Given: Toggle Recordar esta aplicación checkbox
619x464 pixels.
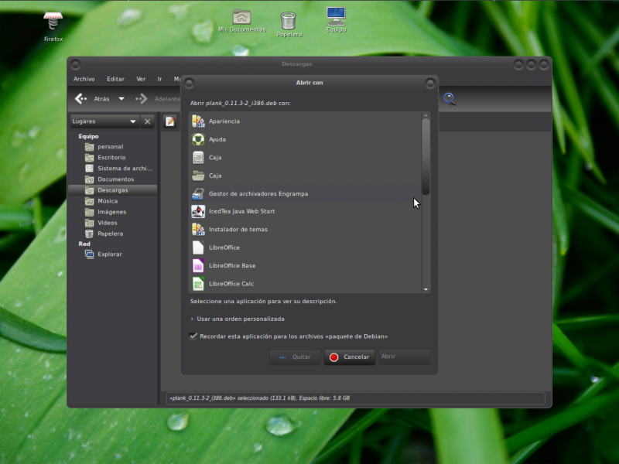Looking at the screenshot, I should (x=193, y=336).
